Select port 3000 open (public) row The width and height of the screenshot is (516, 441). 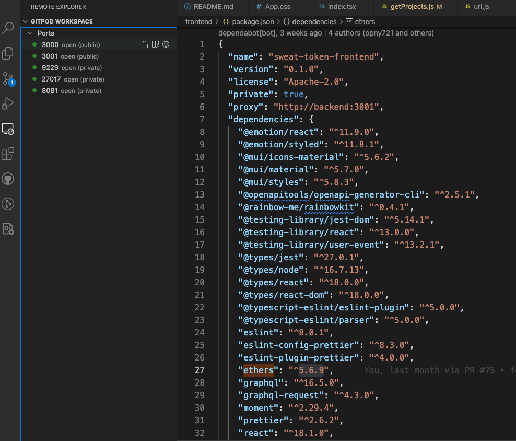(x=99, y=44)
